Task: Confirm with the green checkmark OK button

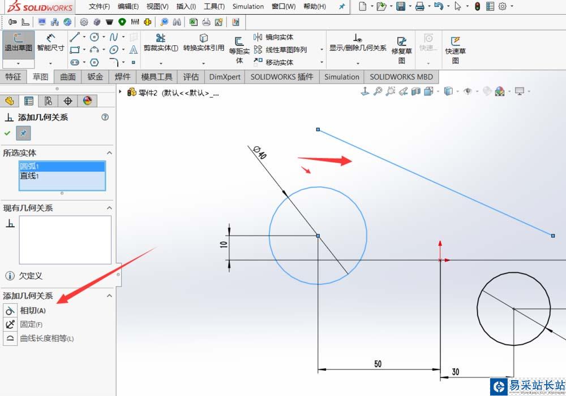Action: 7,133
